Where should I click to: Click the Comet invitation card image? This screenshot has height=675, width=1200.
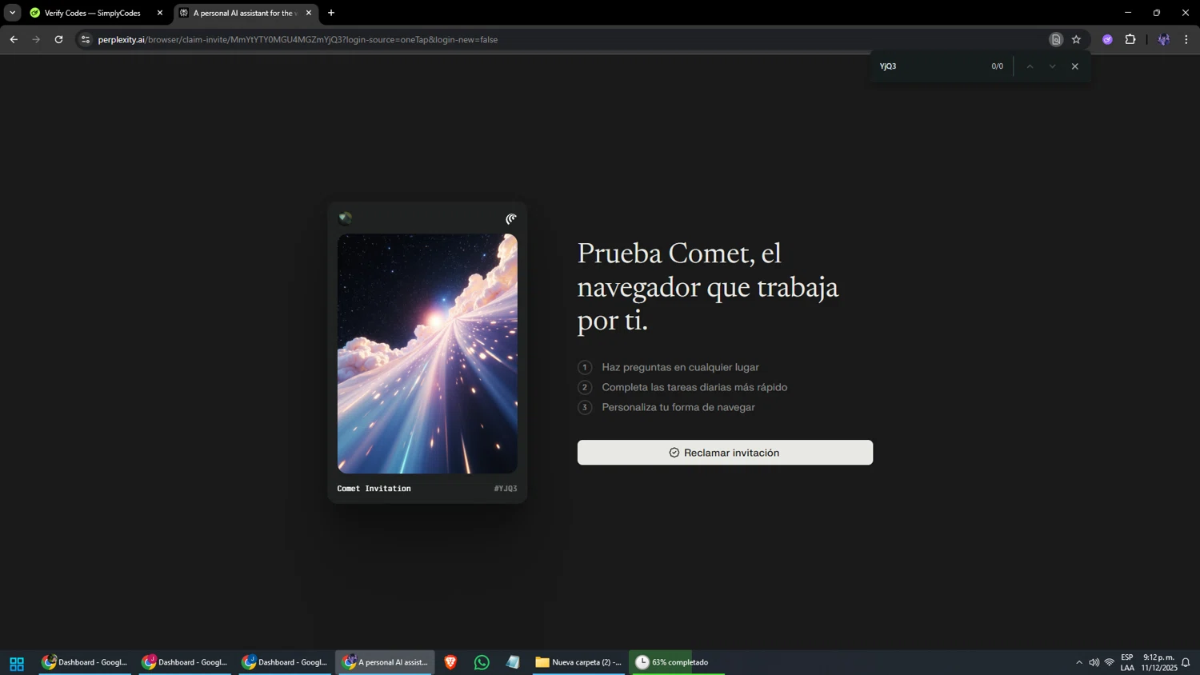[427, 353]
